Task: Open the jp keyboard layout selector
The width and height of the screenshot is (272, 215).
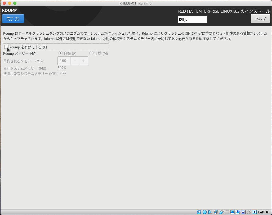Action: 193,19
